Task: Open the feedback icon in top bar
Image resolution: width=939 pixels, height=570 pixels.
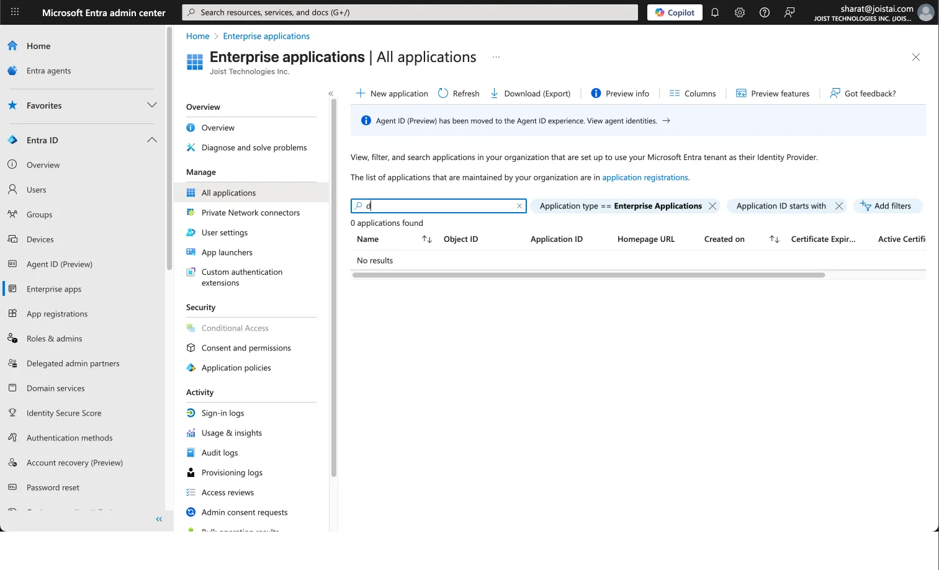Action: pos(789,12)
